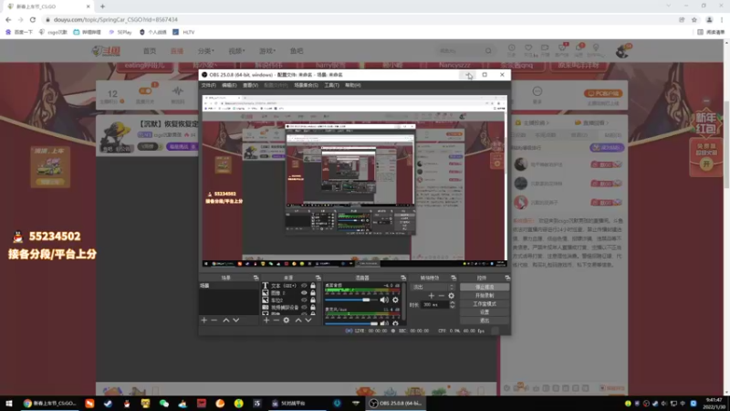Open the 游戏 dropdown in Douyu navigation
The image size is (730, 411).
tap(267, 51)
